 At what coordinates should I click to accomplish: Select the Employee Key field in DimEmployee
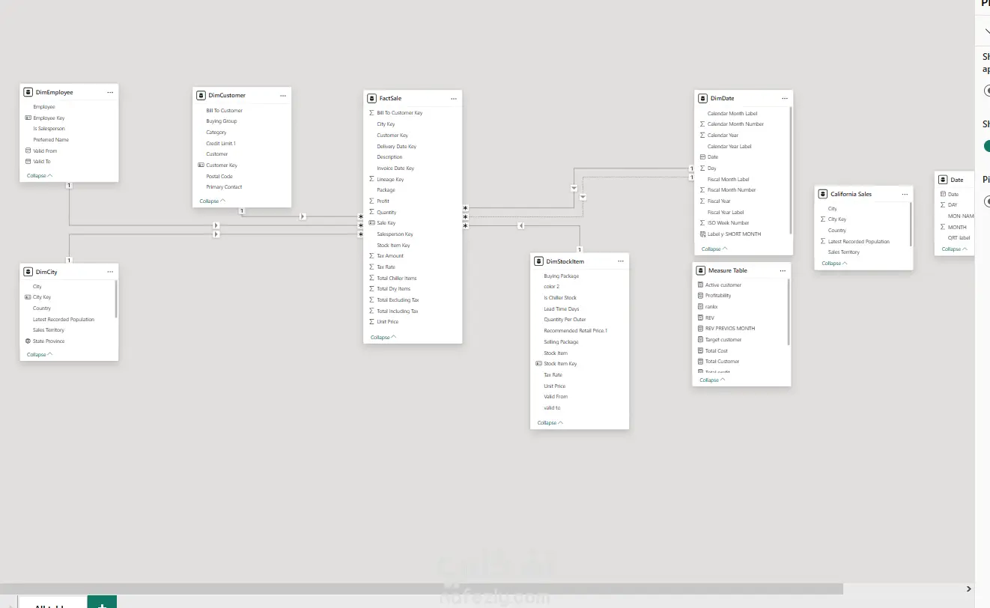coord(49,118)
